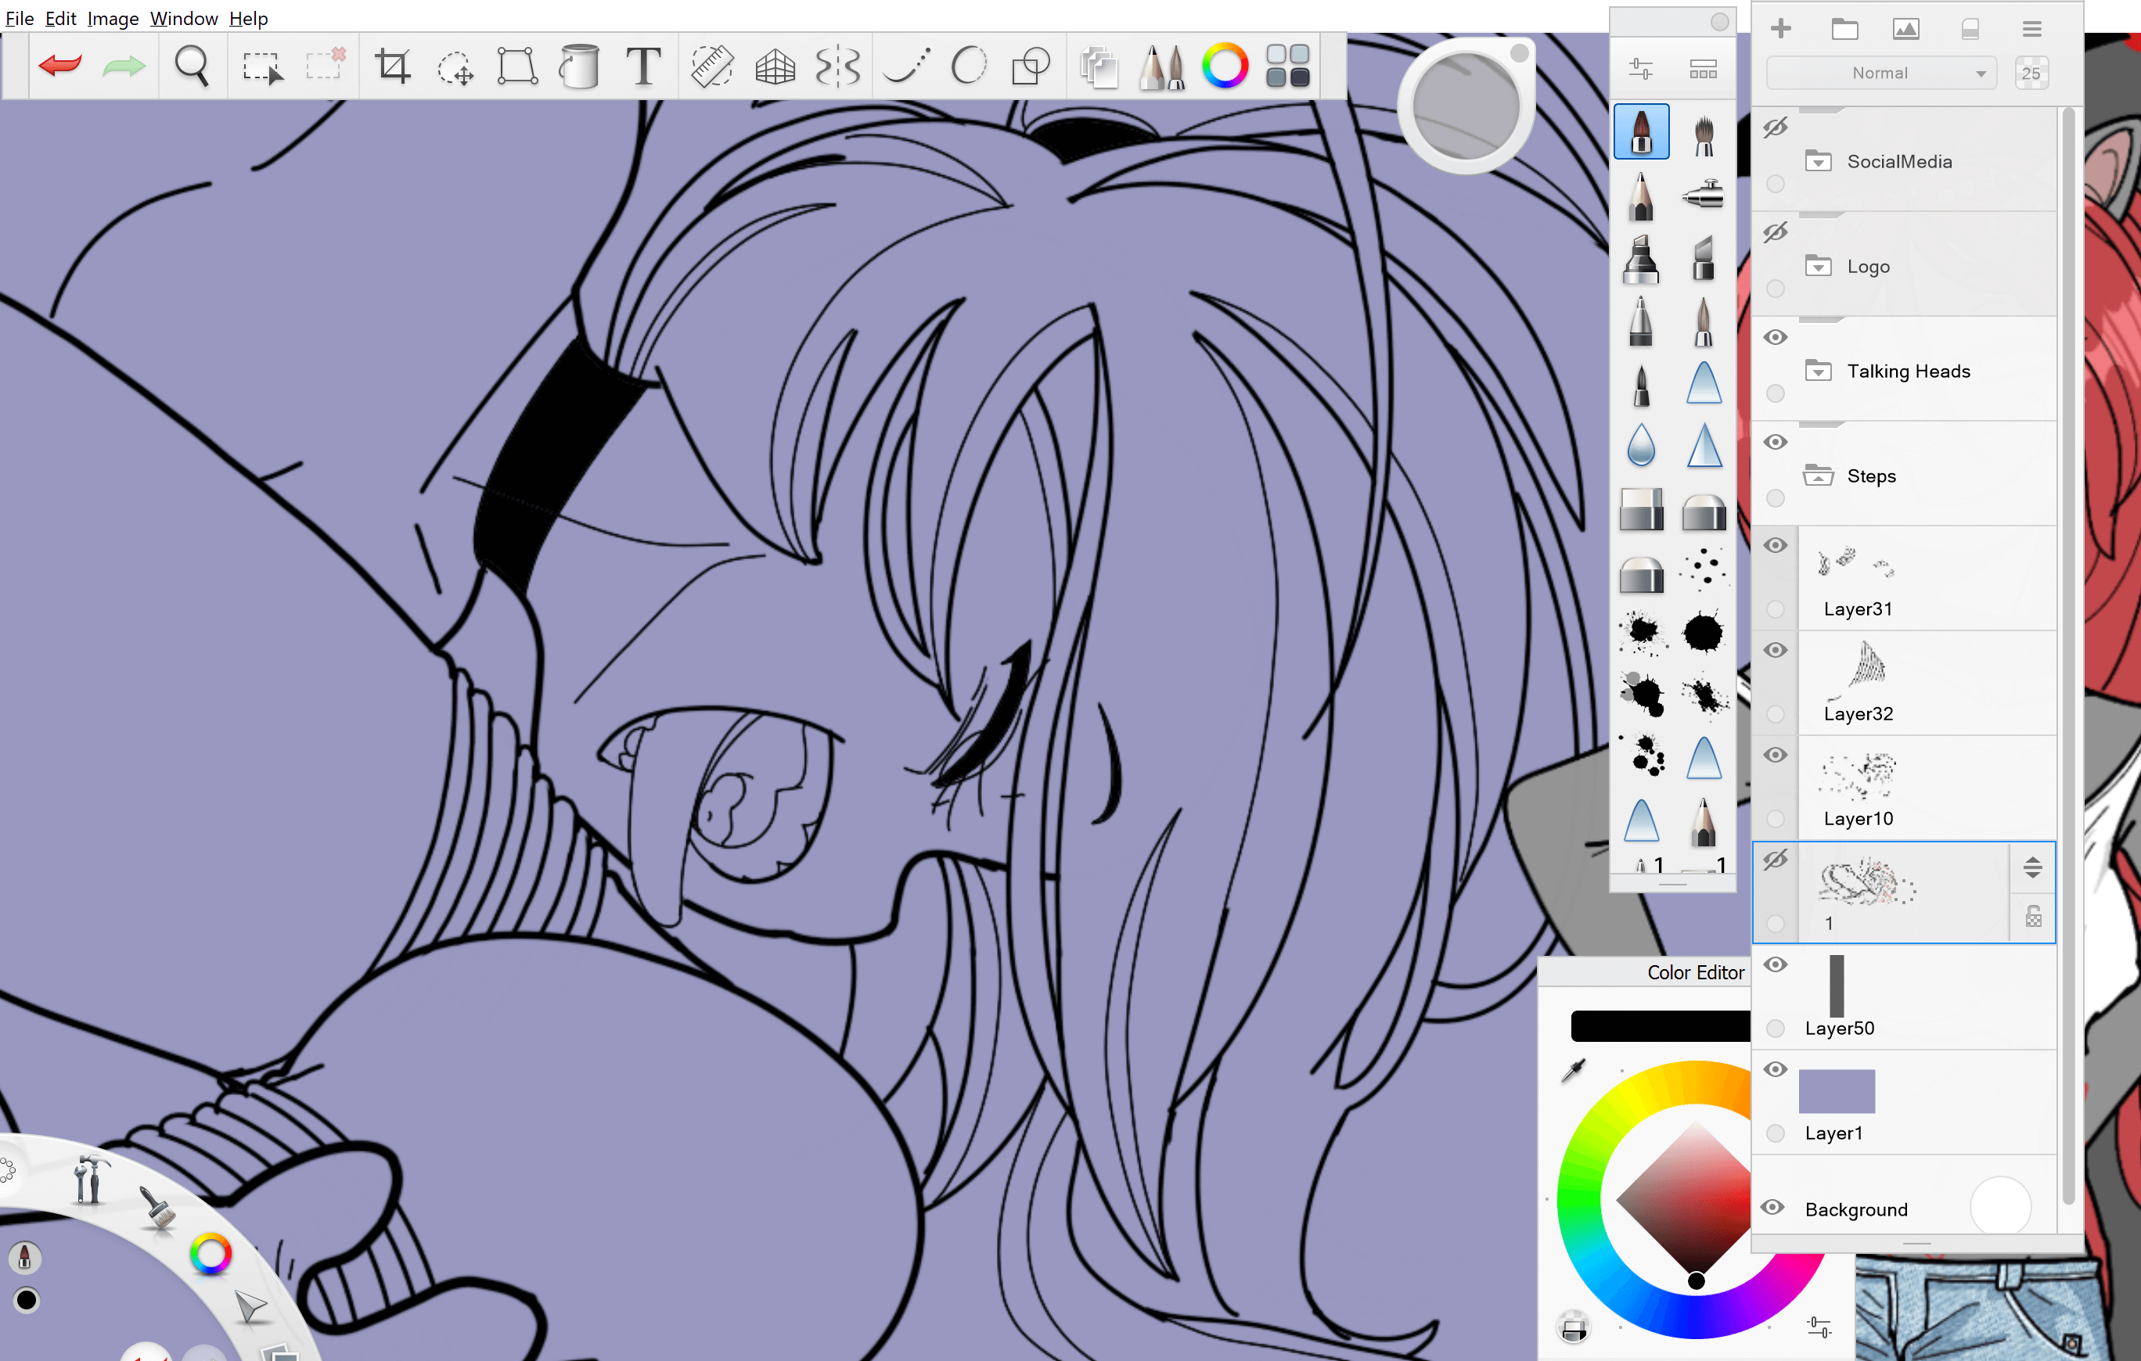This screenshot has width=2141, height=1361.
Task: Select the Crop tool
Action: click(392, 66)
